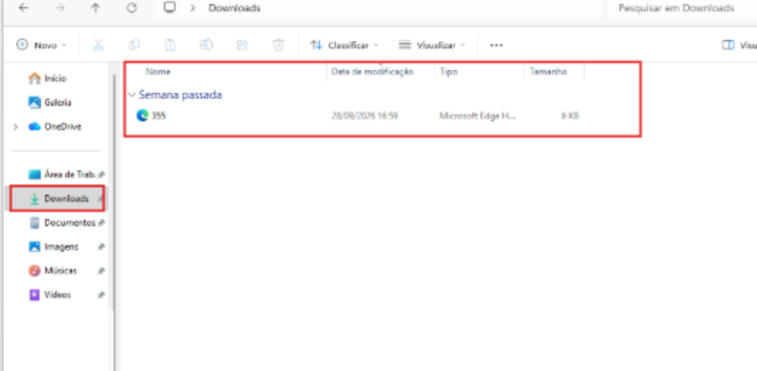Open the Visualizar view dropdown
757x371 pixels.
click(432, 45)
